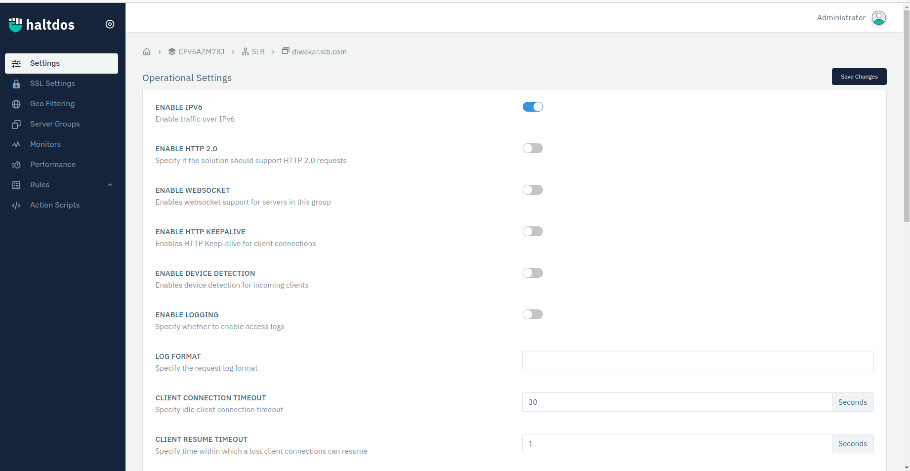Click the home icon in breadcrumb
910x471 pixels.
(x=147, y=52)
